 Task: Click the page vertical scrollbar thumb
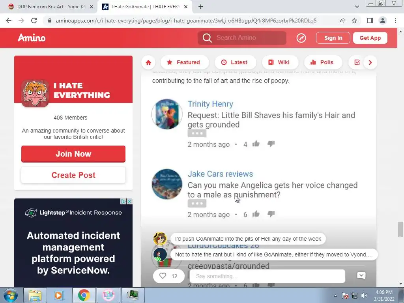pyautogui.click(x=400, y=229)
